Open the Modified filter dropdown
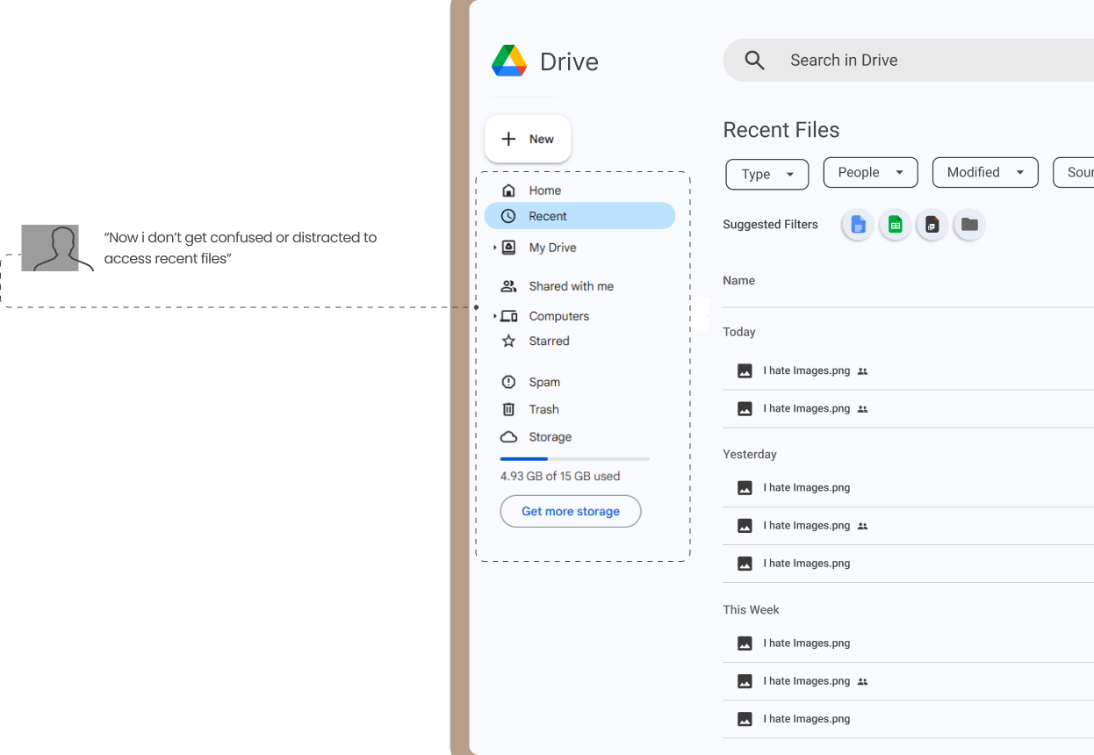The image size is (1094, 755). click(985, 172)
